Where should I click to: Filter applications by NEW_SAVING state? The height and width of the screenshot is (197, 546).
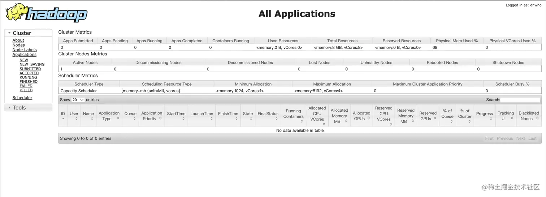tap(32, 64)
